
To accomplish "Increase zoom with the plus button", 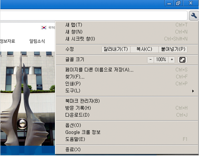I will [x=172, y=60].
